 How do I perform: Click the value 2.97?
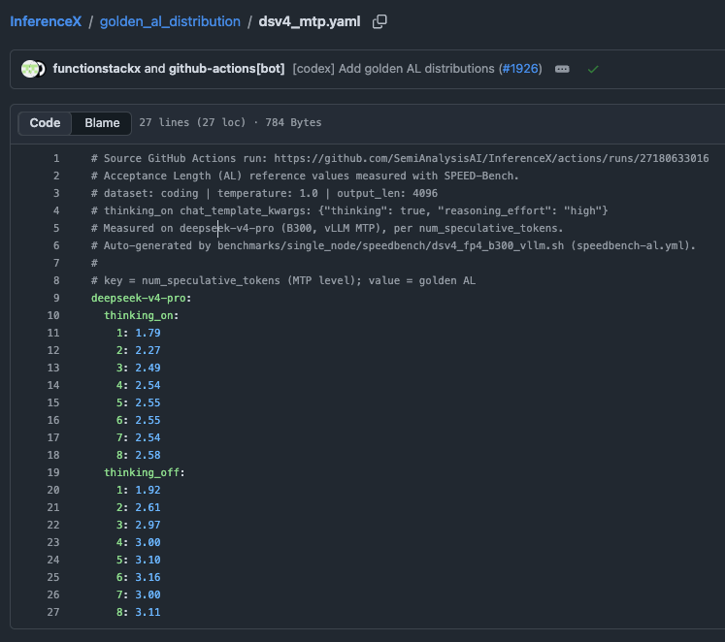[x=148, y=525]
